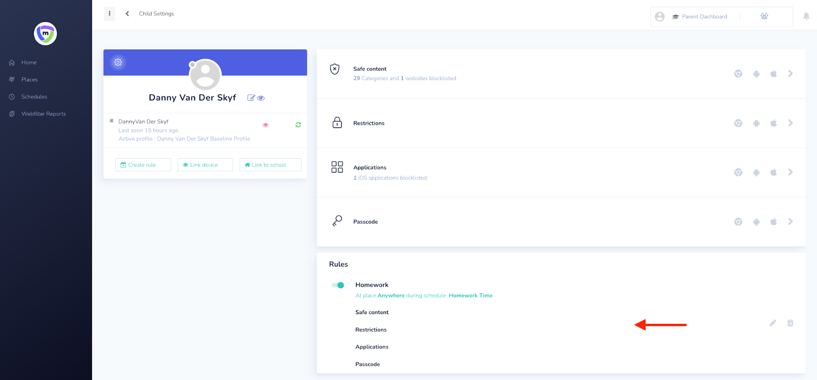Screen dimensions: 817x380
Task: Click Passcode under the Homework rule
Action: 368,364
